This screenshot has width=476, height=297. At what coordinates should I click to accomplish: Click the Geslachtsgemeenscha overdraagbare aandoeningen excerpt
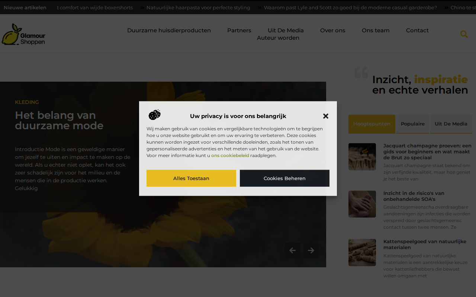coord(427,217)
